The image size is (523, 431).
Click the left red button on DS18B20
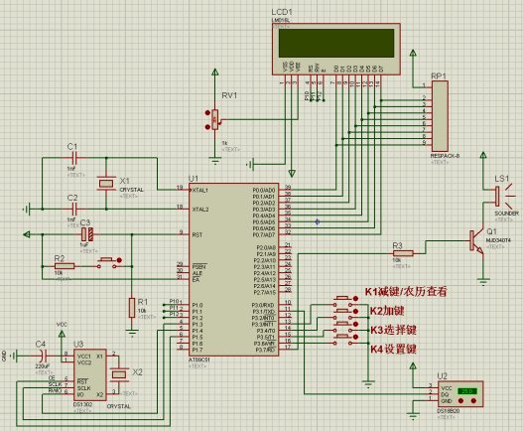coord(460,400)
